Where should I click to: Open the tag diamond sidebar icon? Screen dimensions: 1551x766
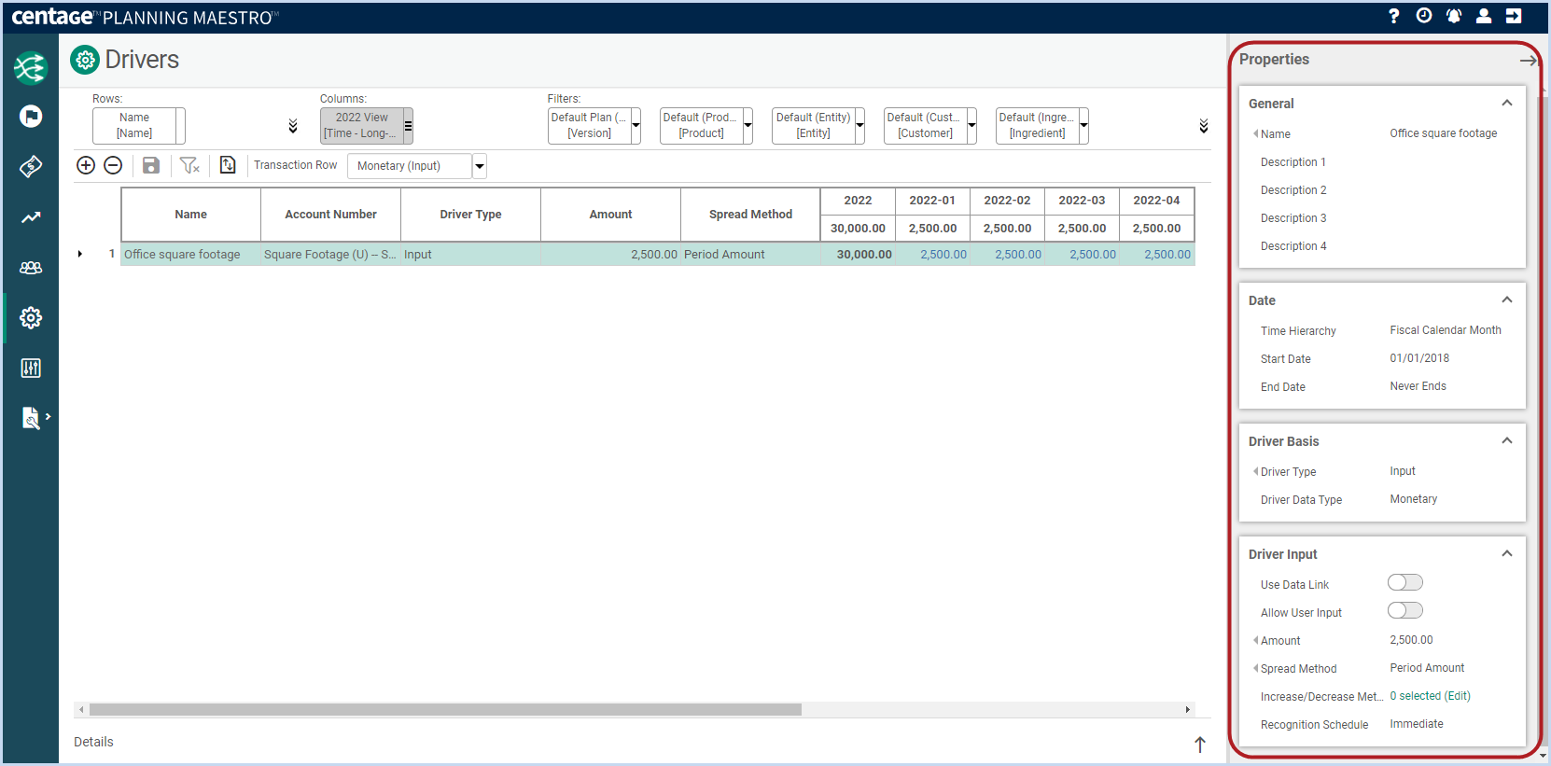[x=31, y=166]
